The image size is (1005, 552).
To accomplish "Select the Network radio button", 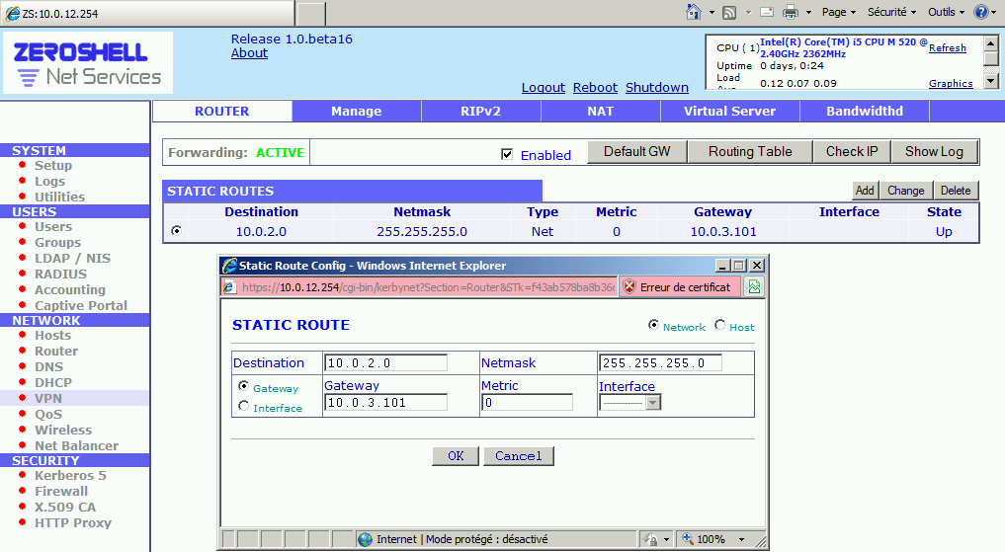I will click(x=653, y=325).
